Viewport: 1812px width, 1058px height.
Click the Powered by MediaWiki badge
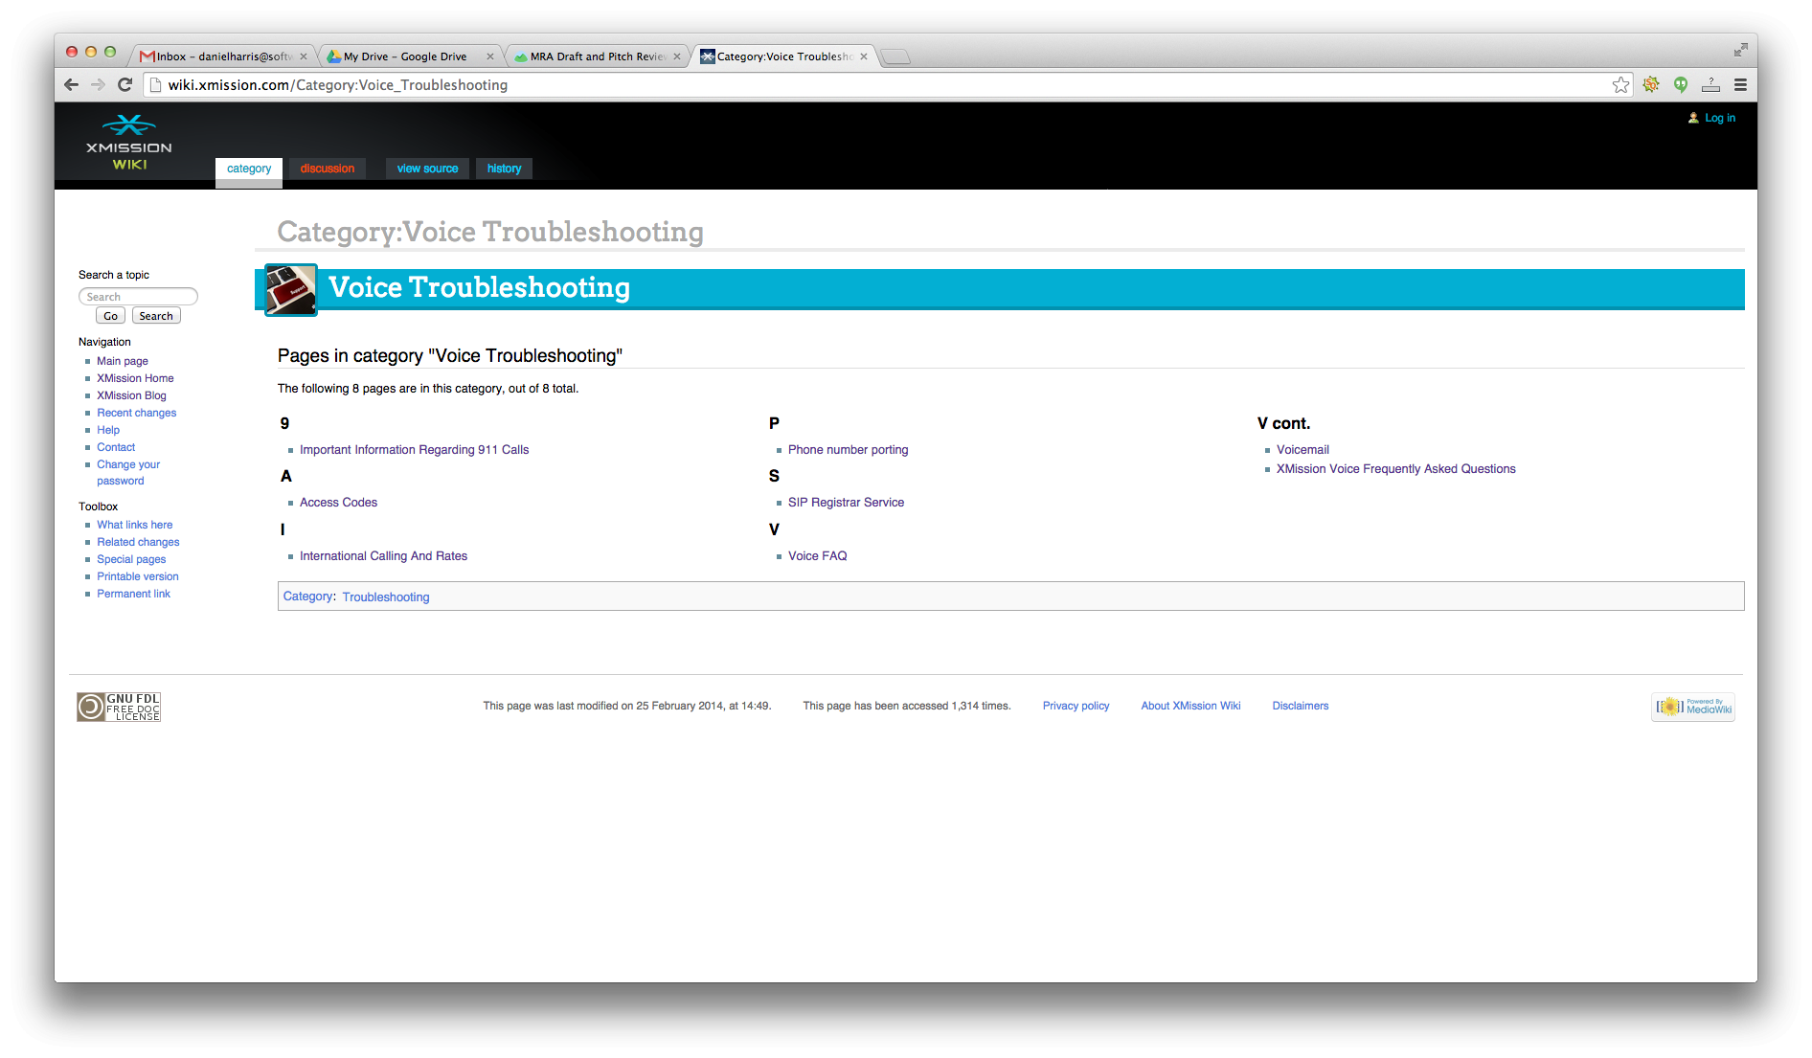pyautogui.click(x=1693, y=707)
